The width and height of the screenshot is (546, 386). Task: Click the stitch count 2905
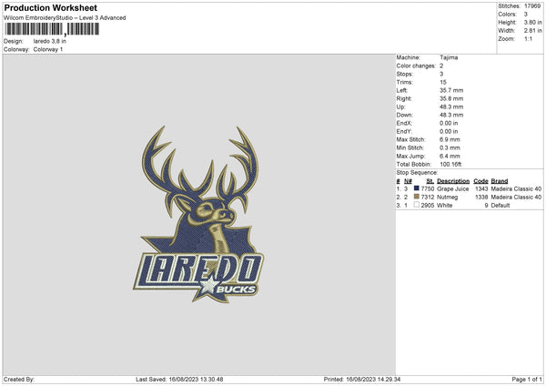pyautogui.click(x=428, y=206)
